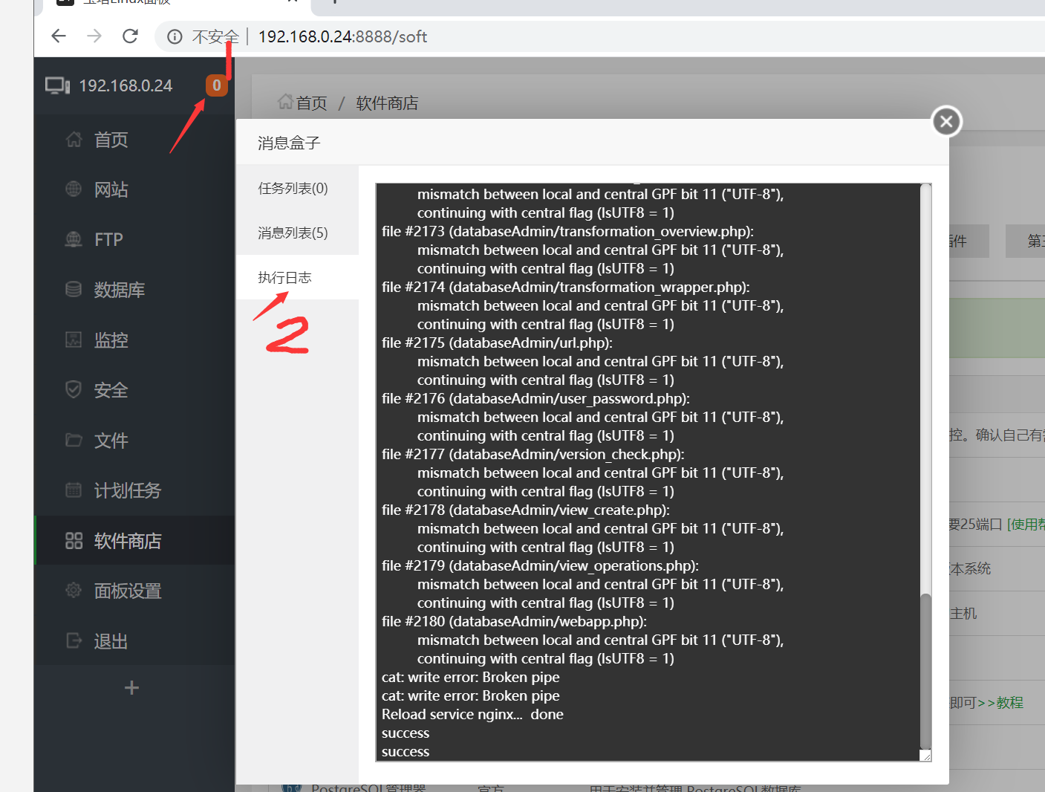Click the 文件 folder icon in sidebar
This screenshot has height=792, width=1045.
click(74, 440)
